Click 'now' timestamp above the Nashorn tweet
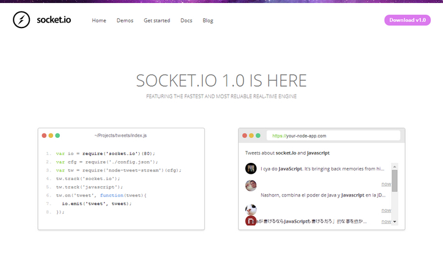Image resolution: width=443 pixels, height=274 pixels. click(386, 184)
